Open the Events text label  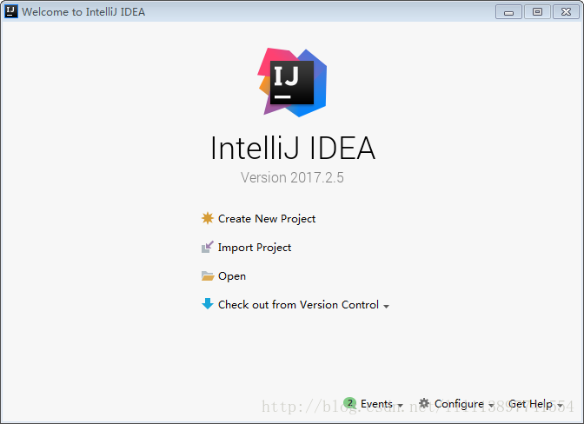point(376,403)
